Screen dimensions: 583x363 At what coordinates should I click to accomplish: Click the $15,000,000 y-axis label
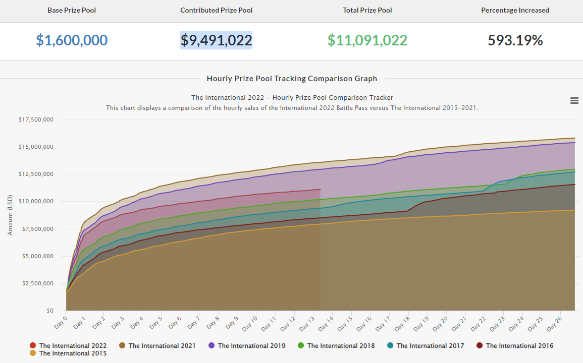click(x=36, y=147)
